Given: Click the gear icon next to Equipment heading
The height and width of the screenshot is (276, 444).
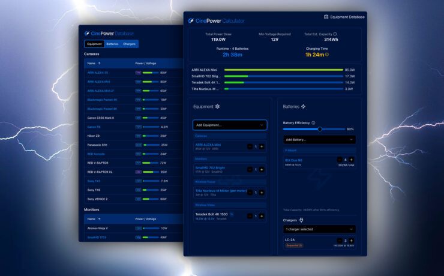Looking at the screenshot, I should (217, 106).
